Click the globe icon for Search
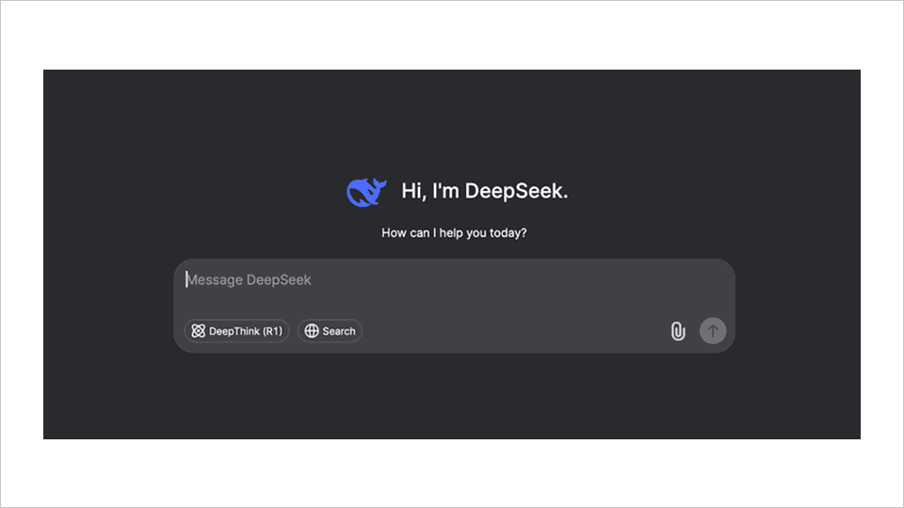The image size is (904, 508). click(x=312, y=331)
